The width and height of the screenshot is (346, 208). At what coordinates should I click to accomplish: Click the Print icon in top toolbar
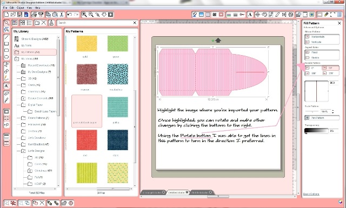pos(34,15)
